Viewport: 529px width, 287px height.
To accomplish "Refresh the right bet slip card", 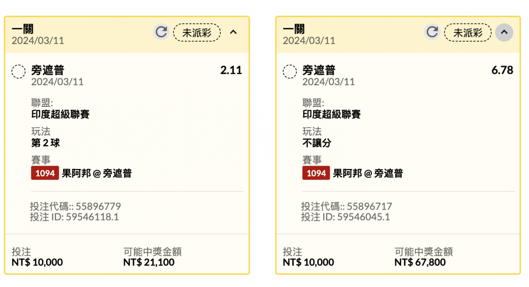I will click(432, 32).
